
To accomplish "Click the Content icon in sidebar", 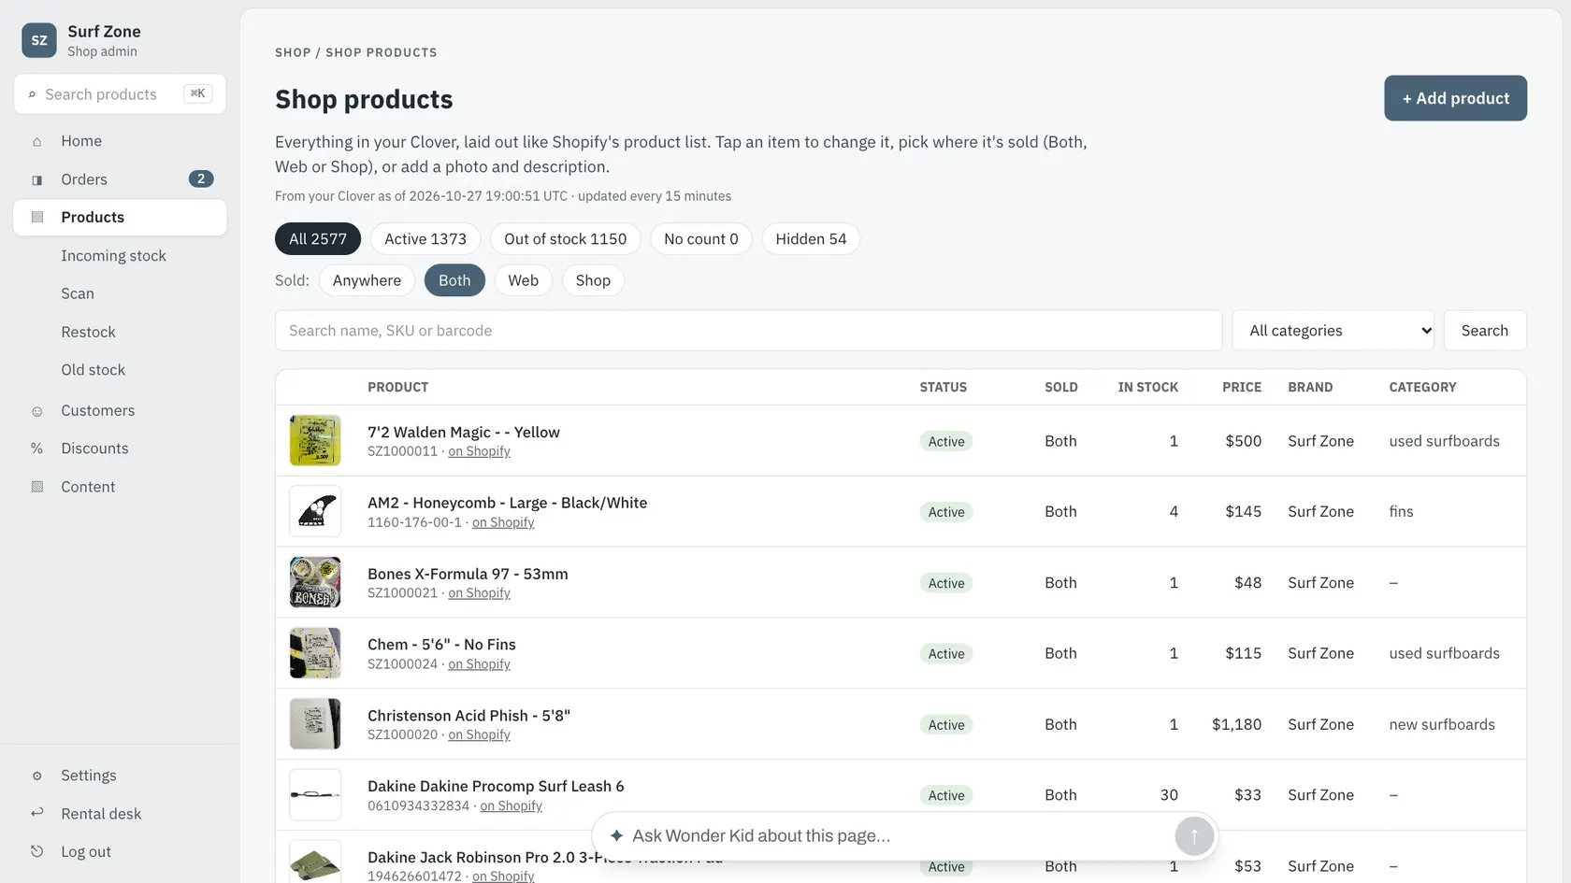I will [x=37, y=487].
